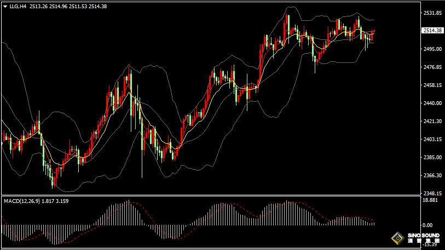Click the MACD(12,26,9) indicator label
This screenshot has height=250, width=445.
pos(22,201)
